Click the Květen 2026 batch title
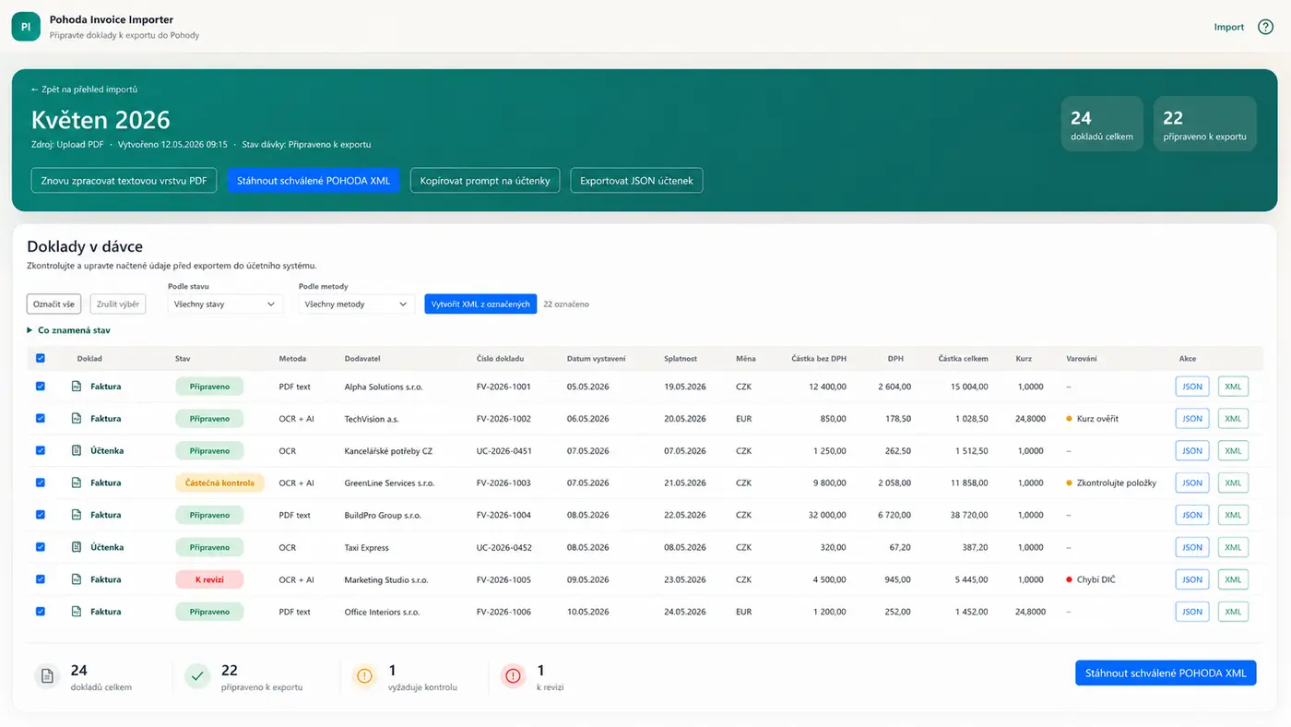The width and height of the screenshot is (1291, 727). (101, 120)
